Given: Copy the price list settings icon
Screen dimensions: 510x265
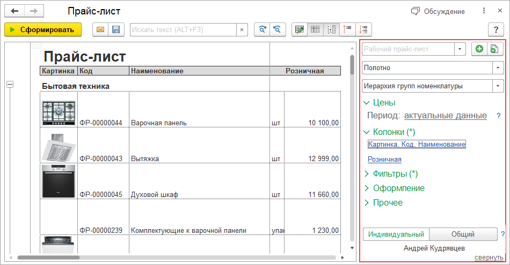Looking at the screenshot, I should 495,49.
